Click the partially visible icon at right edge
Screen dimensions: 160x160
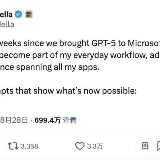pos(158,146)
